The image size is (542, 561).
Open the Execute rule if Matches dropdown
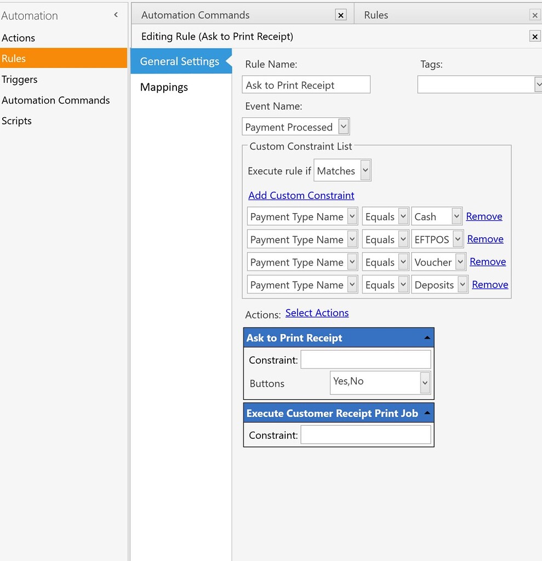click(x=366, y=170)
